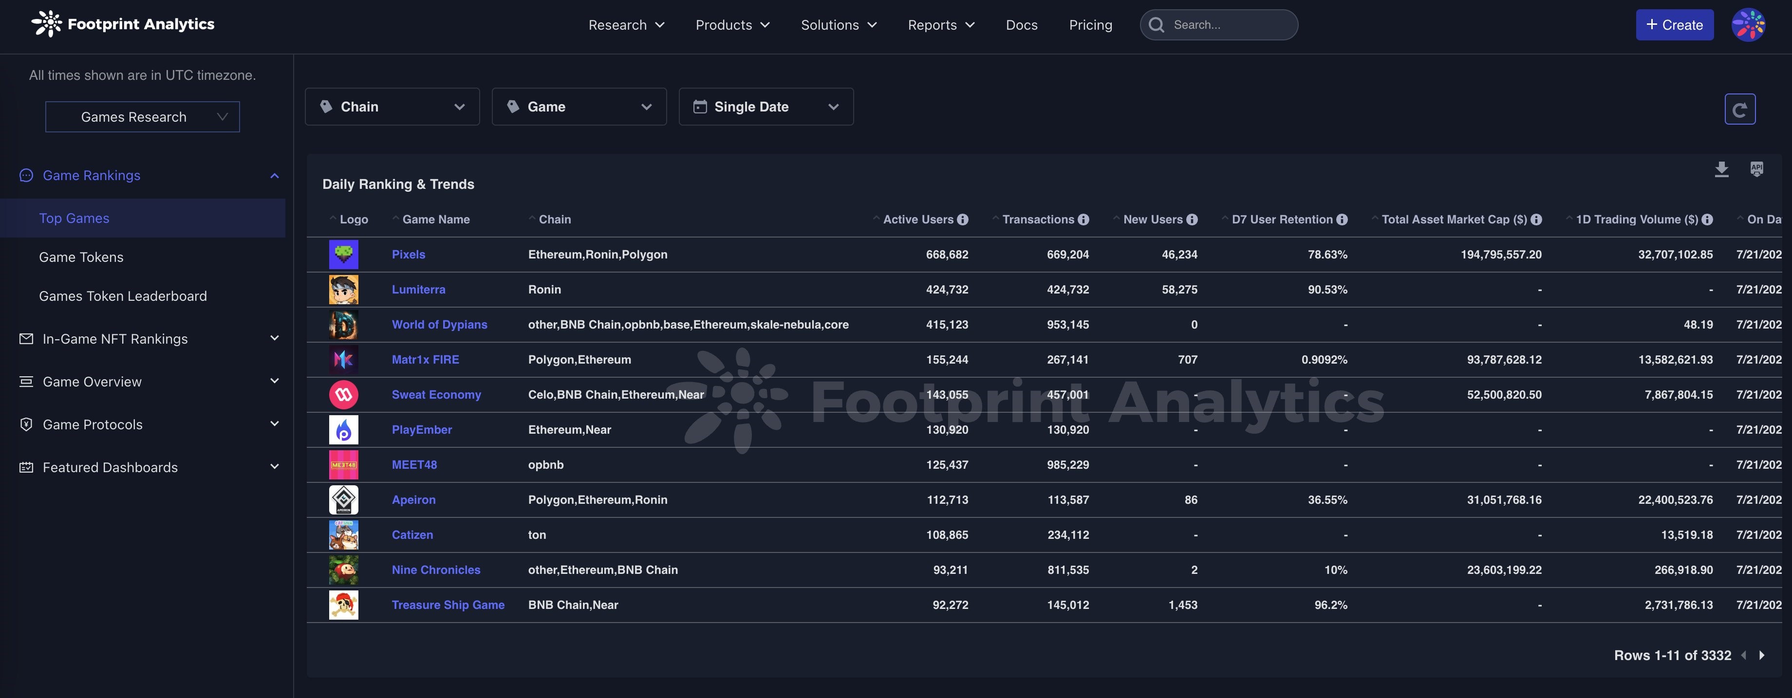Open the Nine Chronicles game link

click(x=435, y=570)
